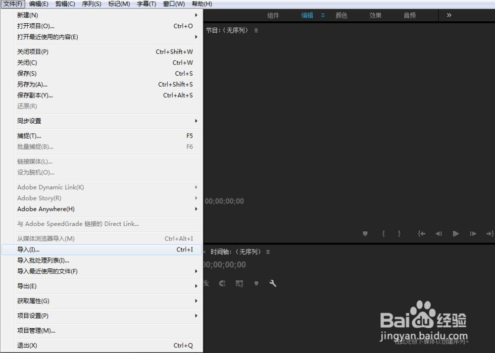The width and height of the screenshot is (495, 353).
Task: Choose 导入(I)... menu item
Action: [x=102, y=250]
